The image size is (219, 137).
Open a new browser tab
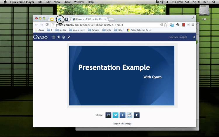coord(111,19)
